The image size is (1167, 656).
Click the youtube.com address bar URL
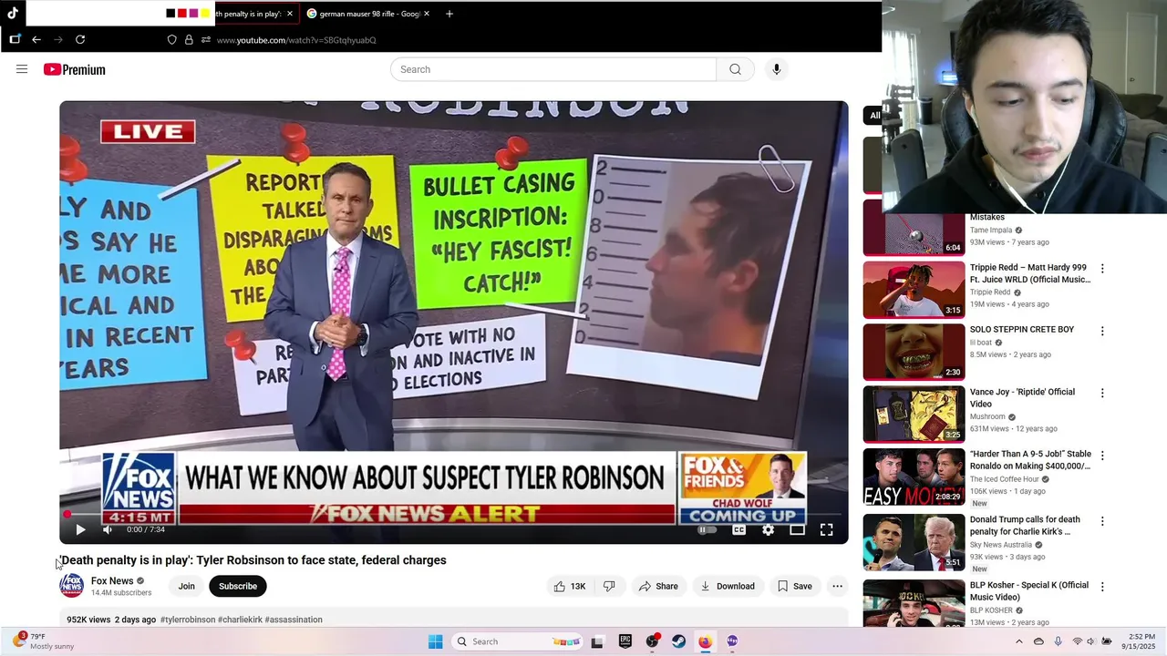click(x=296, y=40)
